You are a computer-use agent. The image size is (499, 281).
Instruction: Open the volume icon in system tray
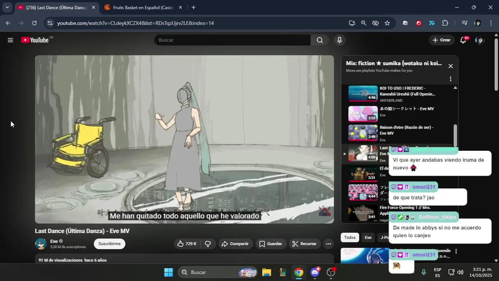[460, 272]
